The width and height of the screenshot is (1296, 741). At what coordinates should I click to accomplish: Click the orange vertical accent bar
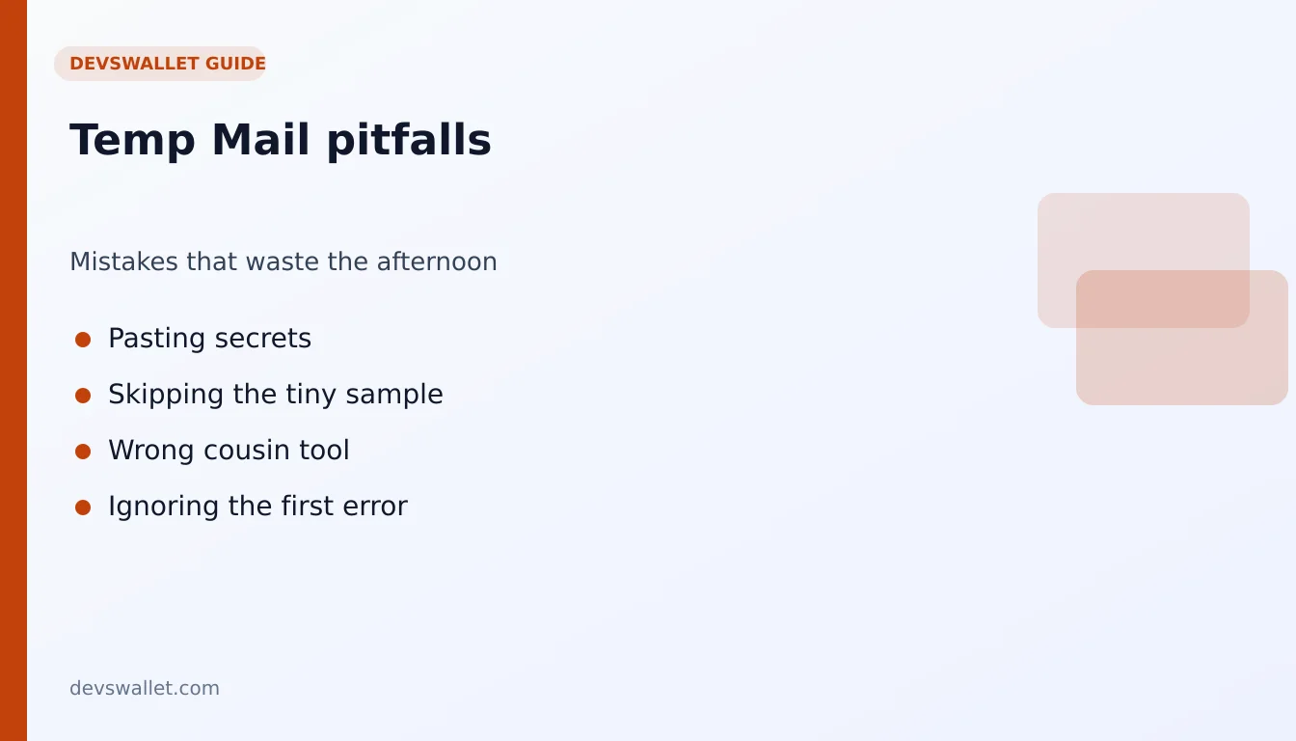coord(13,370)
